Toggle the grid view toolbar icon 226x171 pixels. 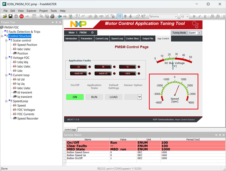pyautogui.click(x=120, y=16)
